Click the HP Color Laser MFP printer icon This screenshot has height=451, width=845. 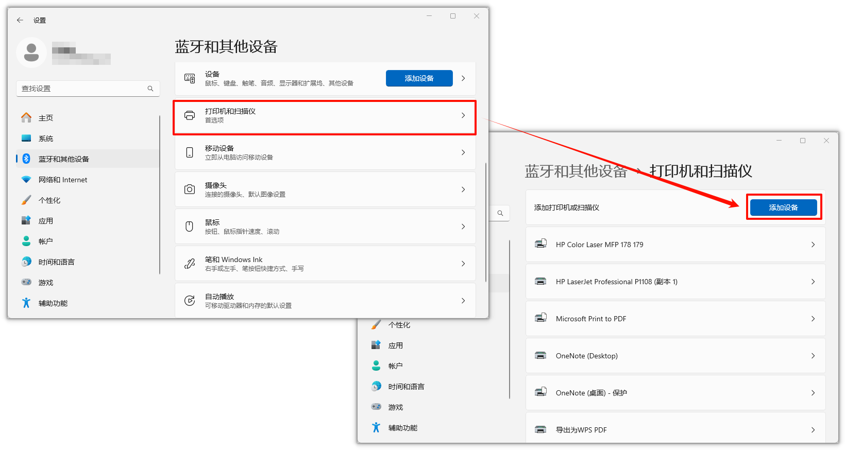click(540, 244)
